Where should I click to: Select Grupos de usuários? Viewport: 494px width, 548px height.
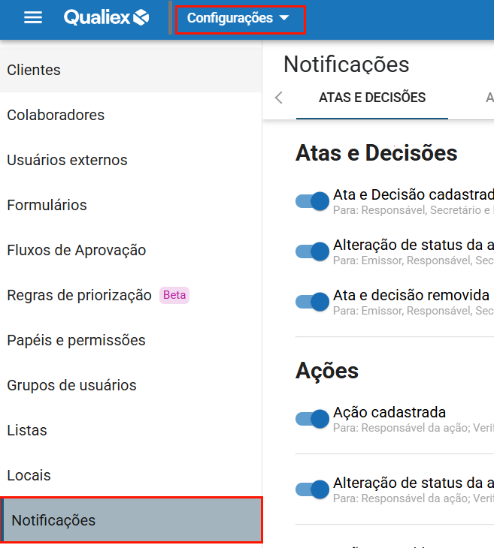(x=71, y=385)
